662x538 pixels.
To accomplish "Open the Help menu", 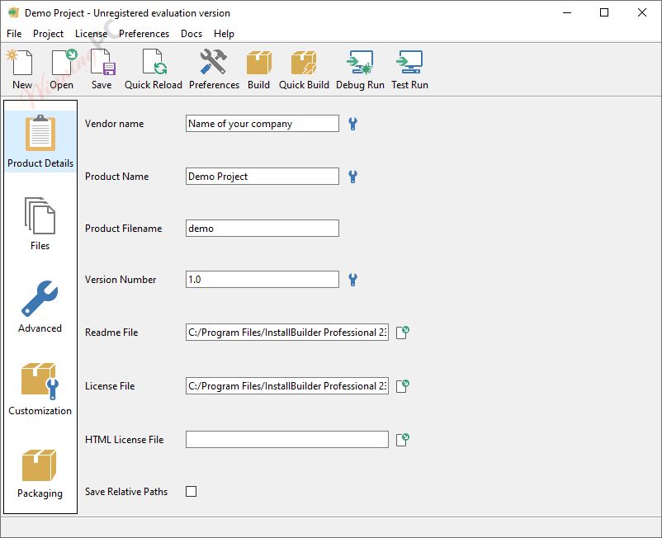I will (x=224, y=34).
